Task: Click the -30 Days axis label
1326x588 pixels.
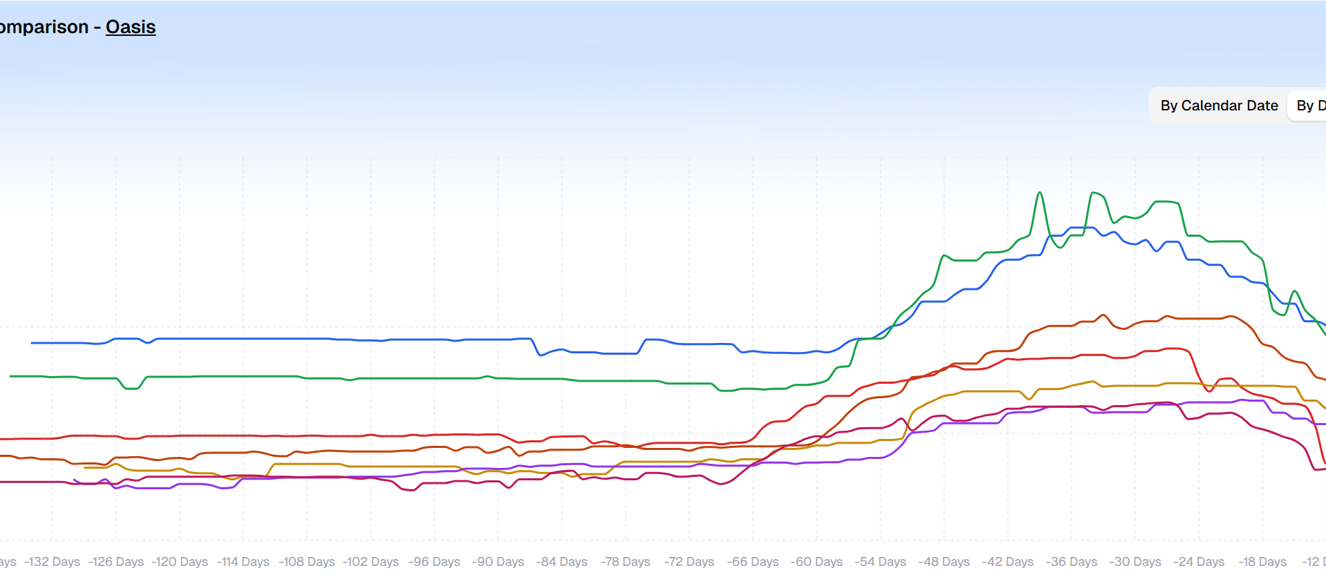Action: 1135,562
